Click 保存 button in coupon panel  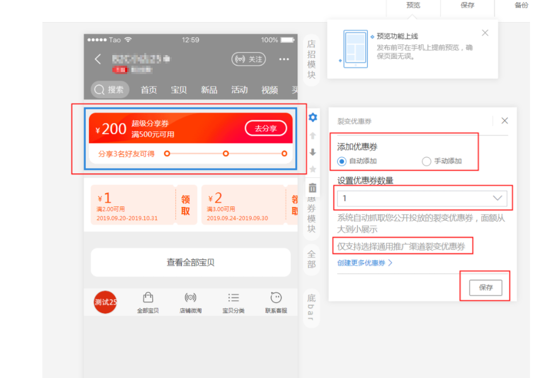click(485, 287)
